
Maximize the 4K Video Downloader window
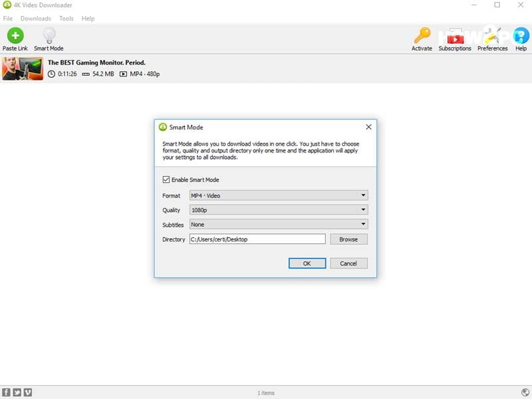[x=497, y=5]
